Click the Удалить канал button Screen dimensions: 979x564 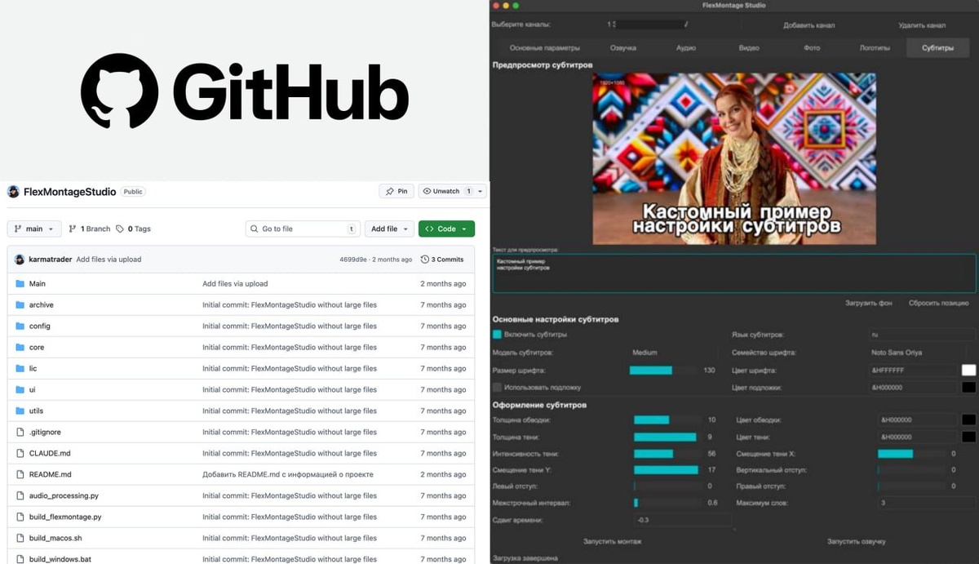922,25
